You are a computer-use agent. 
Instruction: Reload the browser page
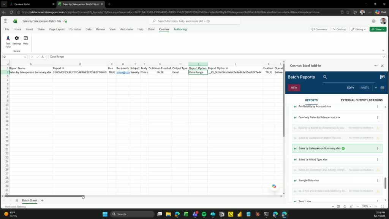[x=11, y=12]
